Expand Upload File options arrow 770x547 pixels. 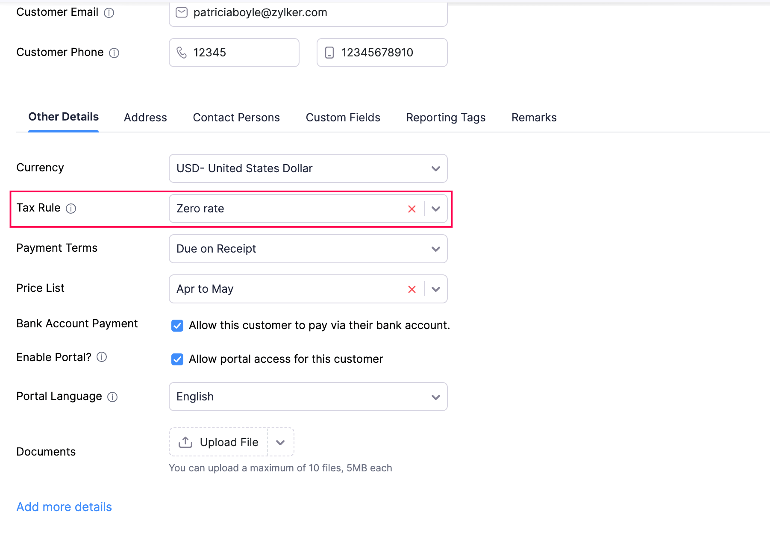pyautogui.click(x=280, y=442)
